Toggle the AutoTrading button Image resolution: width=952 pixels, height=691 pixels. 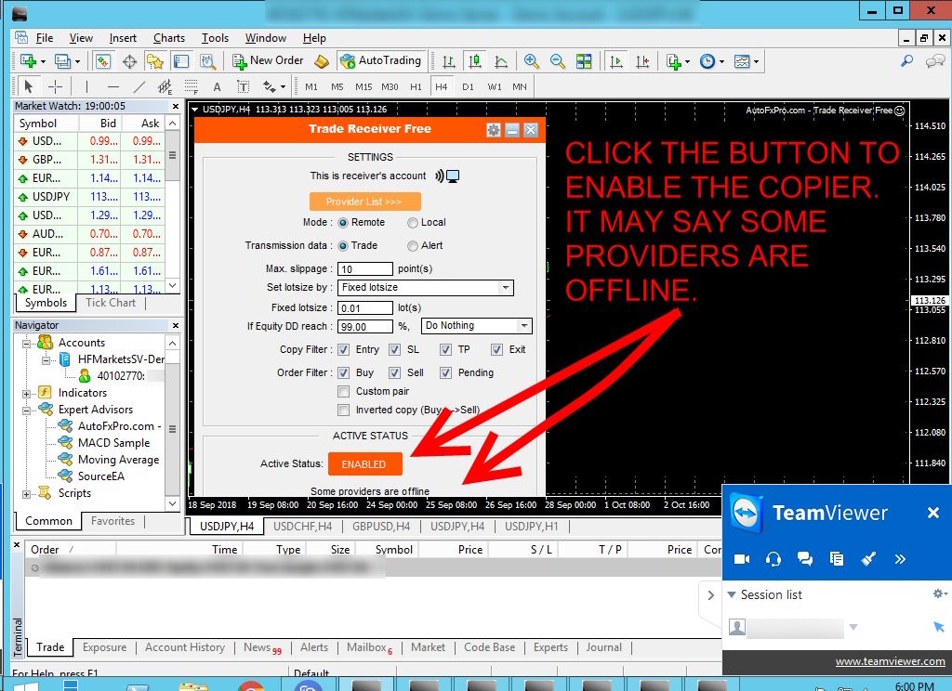(x=380, y=61)
